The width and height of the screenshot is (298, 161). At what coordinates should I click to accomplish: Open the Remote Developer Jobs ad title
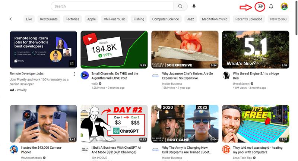[27, 74]
